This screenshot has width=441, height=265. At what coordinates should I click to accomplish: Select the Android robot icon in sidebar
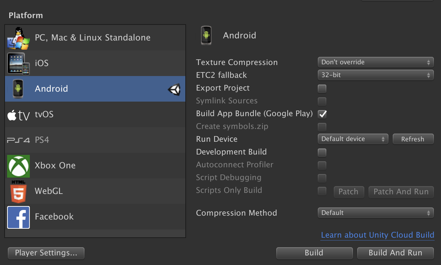(x=18, y=88)
